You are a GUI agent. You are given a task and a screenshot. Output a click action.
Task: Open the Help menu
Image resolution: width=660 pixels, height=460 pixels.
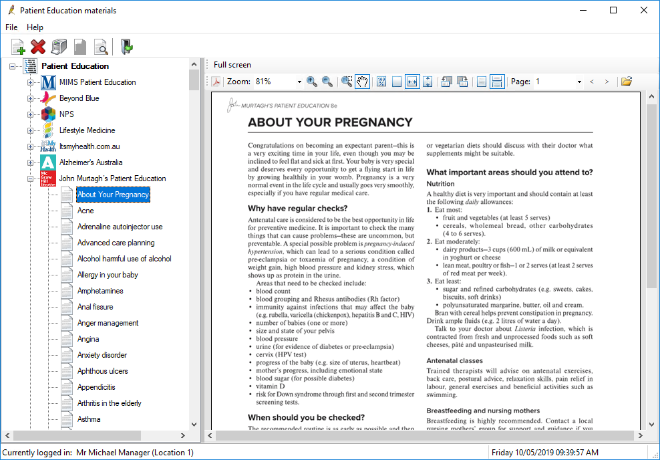coord(35,27)
